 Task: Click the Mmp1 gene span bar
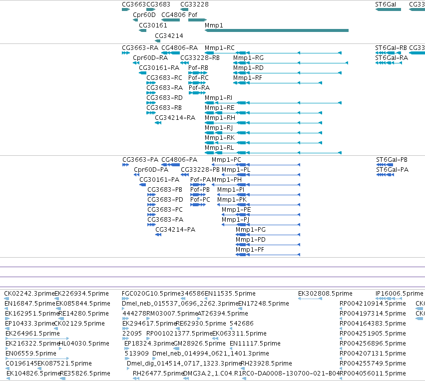tap(277, 30)
